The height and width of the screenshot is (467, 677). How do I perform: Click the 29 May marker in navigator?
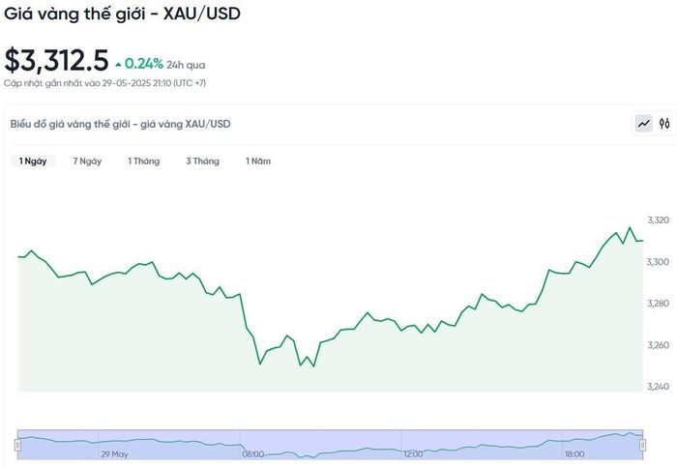[x=114, y=454]
